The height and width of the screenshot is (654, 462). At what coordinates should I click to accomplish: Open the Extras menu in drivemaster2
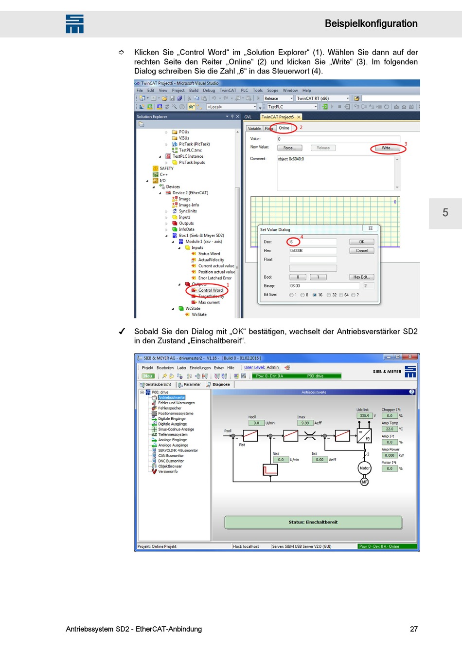coord(219,368)
